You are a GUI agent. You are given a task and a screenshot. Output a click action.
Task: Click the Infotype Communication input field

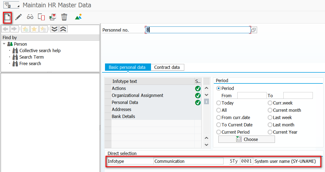[188, 161]
